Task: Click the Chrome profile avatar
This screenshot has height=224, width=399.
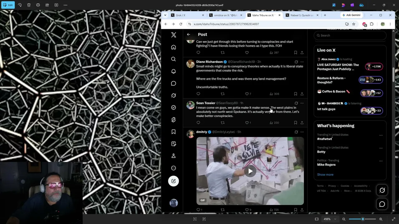Action: click(x=382, y=24)
